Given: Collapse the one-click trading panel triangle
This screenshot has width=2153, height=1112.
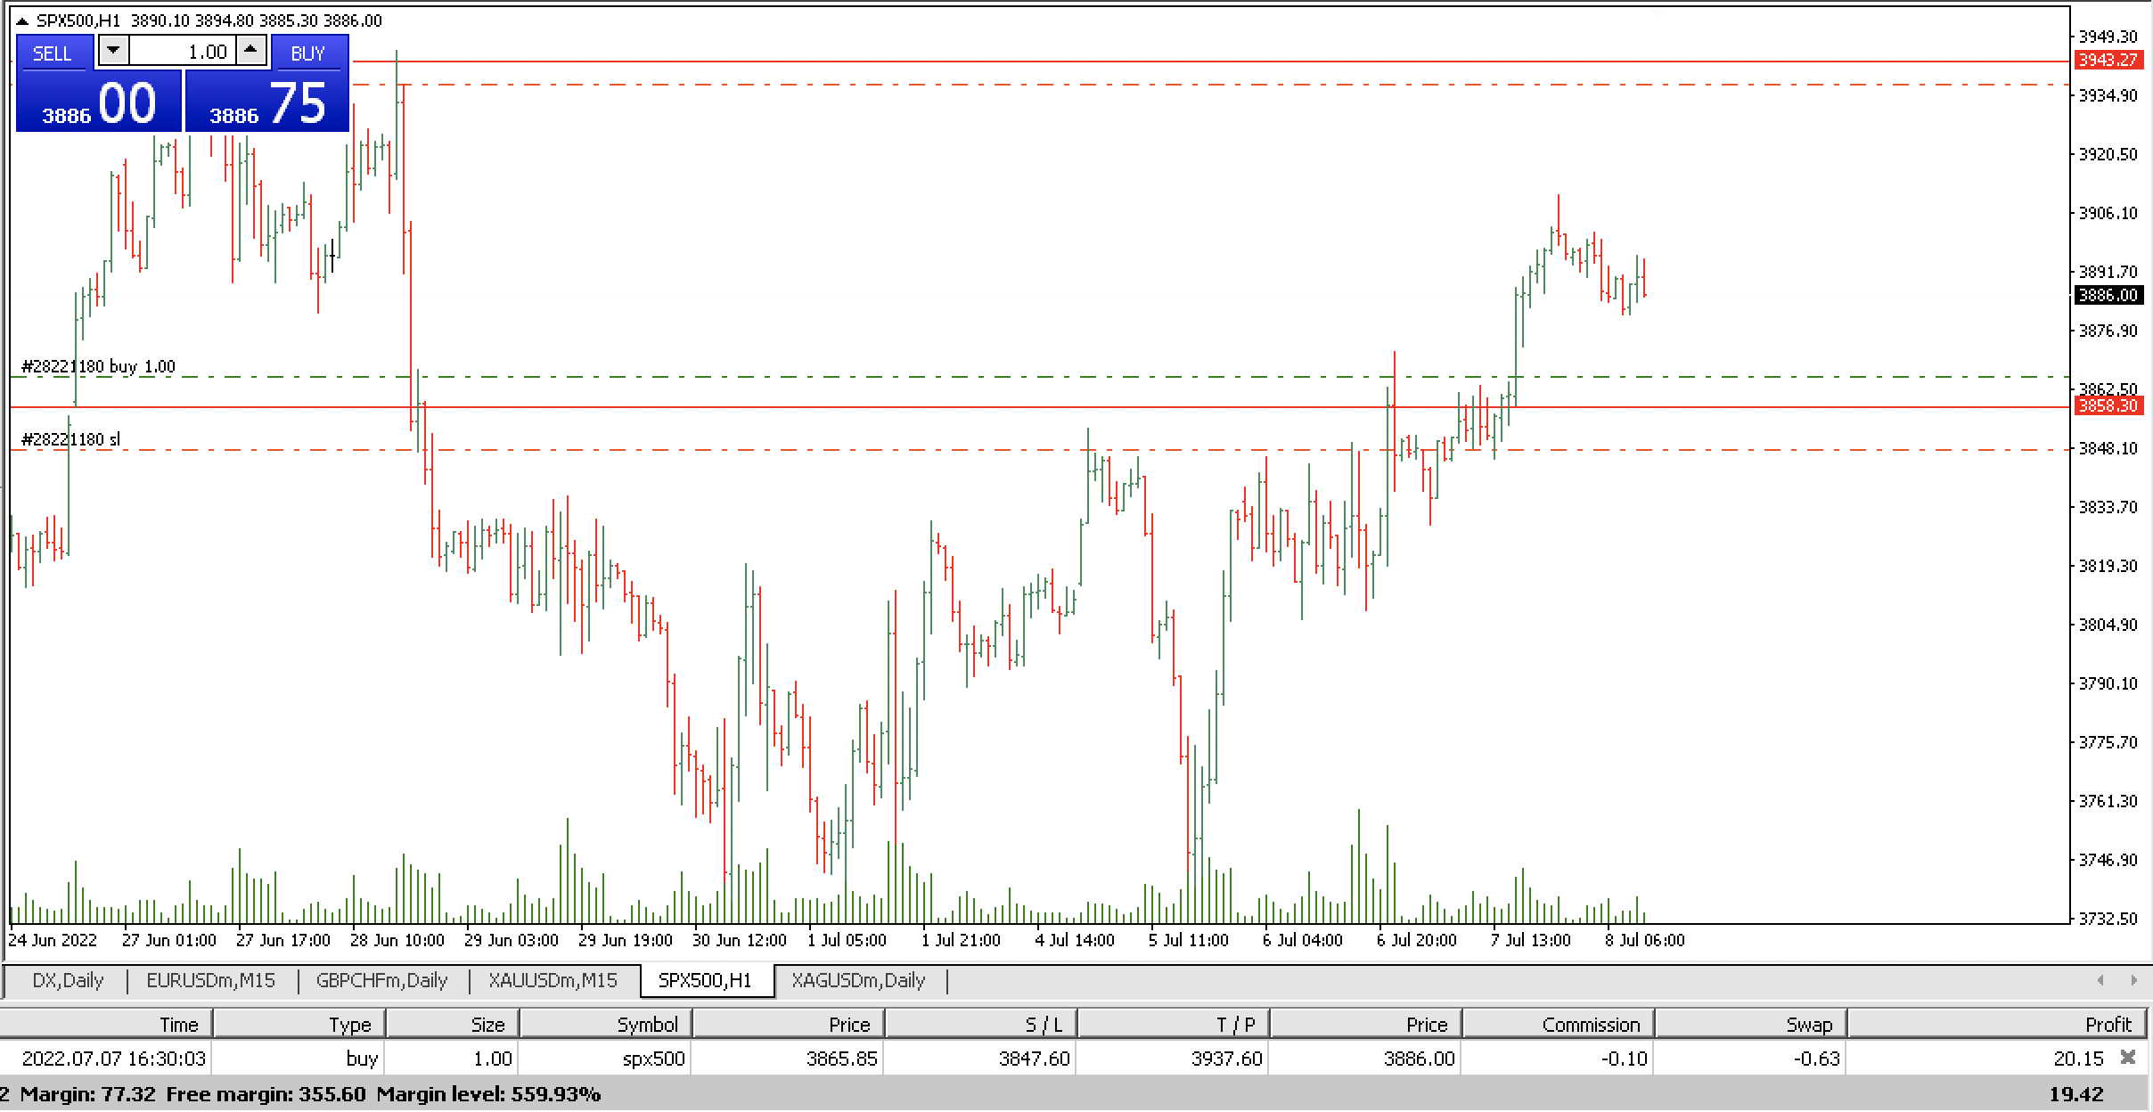Looking at the screenshot, I should tap(22, 20).
